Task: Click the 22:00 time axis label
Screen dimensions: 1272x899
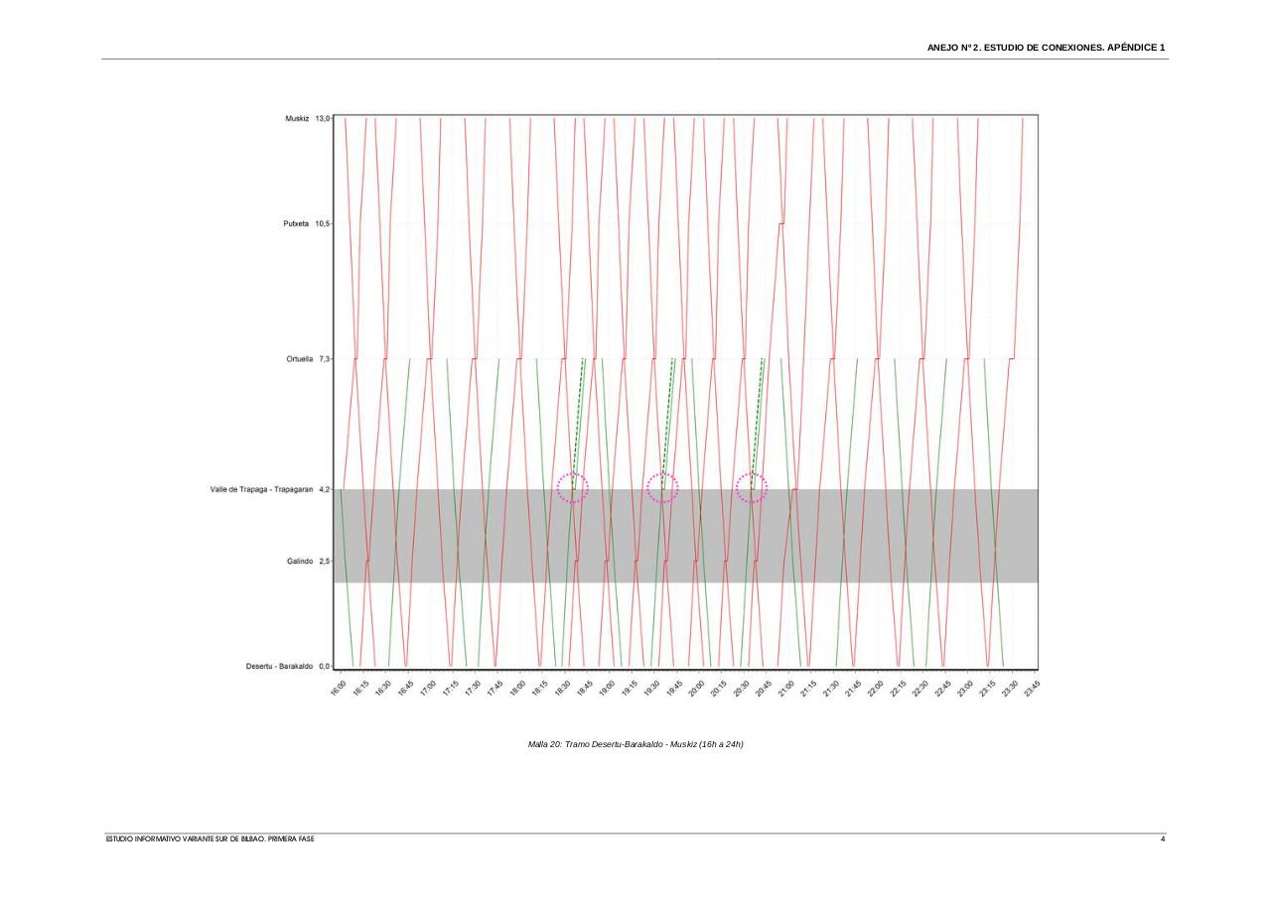Action: (875, 687)
